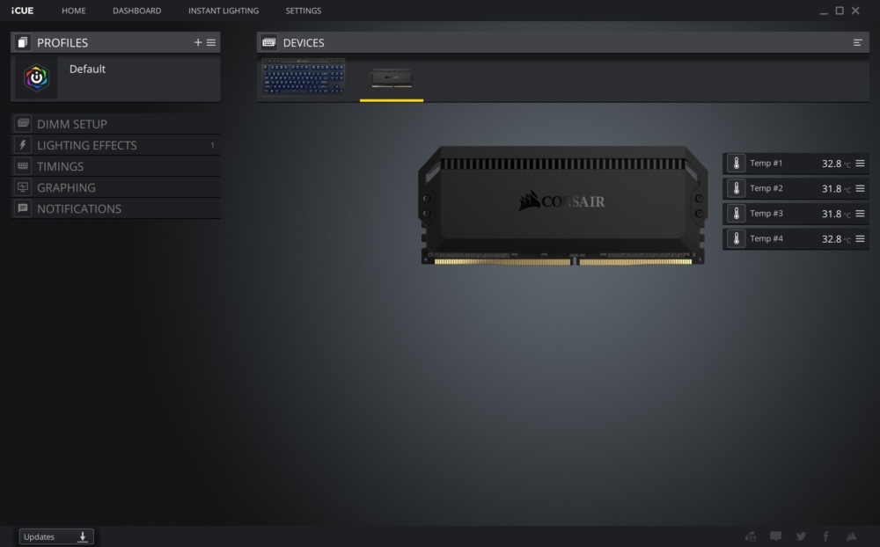Select the blue keyboard device thumbnail
880x547 pixels.
click(303, 77)
